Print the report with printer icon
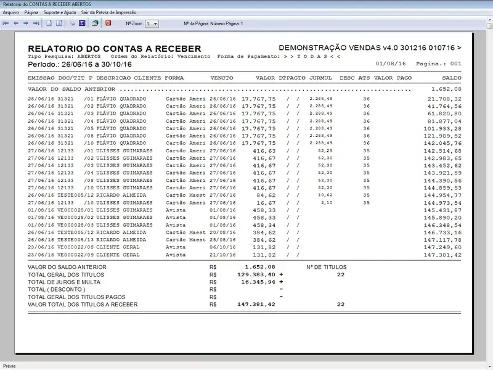Screen dimensions: 493x370 click(72, 23)
